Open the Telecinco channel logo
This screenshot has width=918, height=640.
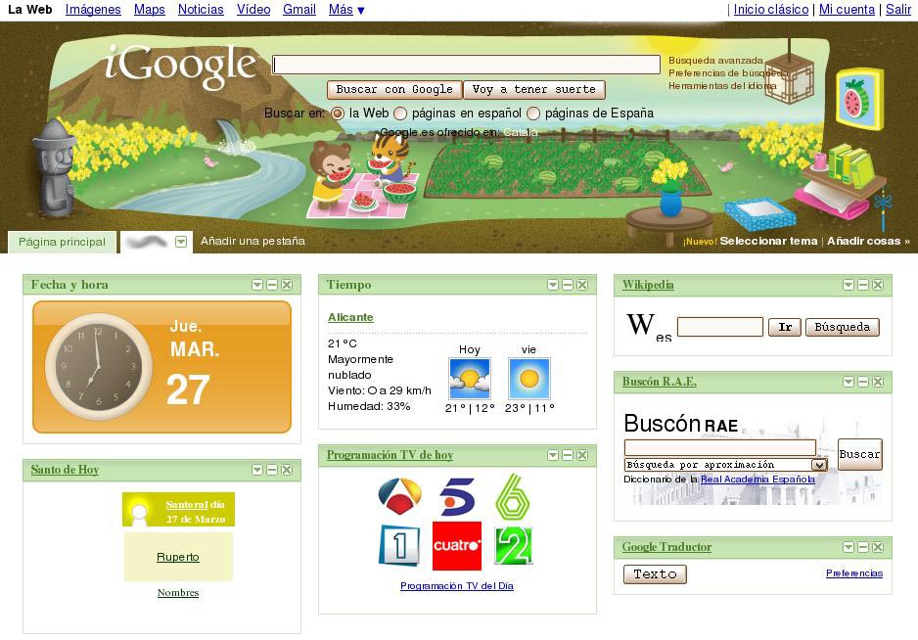[x=457, y=496]
